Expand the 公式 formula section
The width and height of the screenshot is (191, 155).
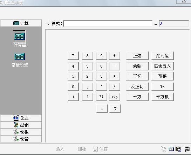(x=21, y=118)
